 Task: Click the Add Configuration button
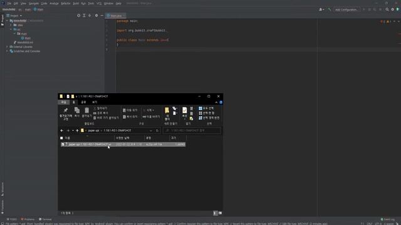click(x=346, y=9)
